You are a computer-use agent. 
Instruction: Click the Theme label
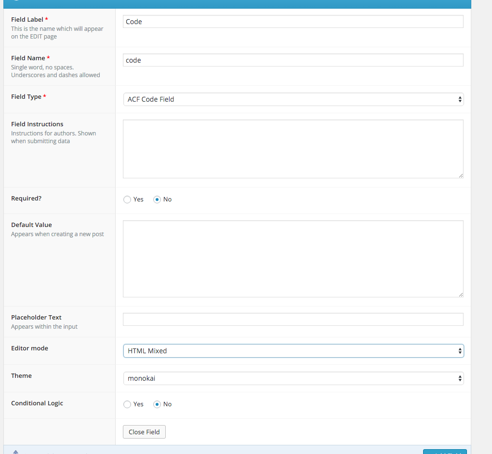click(21, 376)
